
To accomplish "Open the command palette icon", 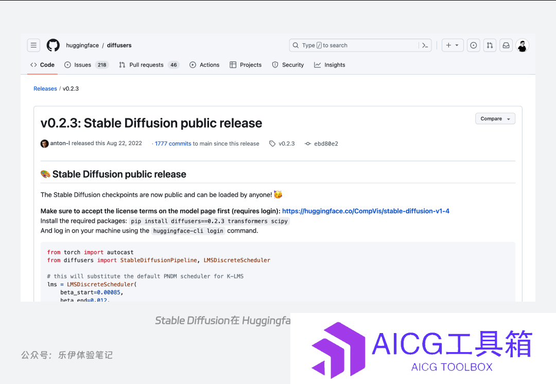I will (x=425, y=45).
